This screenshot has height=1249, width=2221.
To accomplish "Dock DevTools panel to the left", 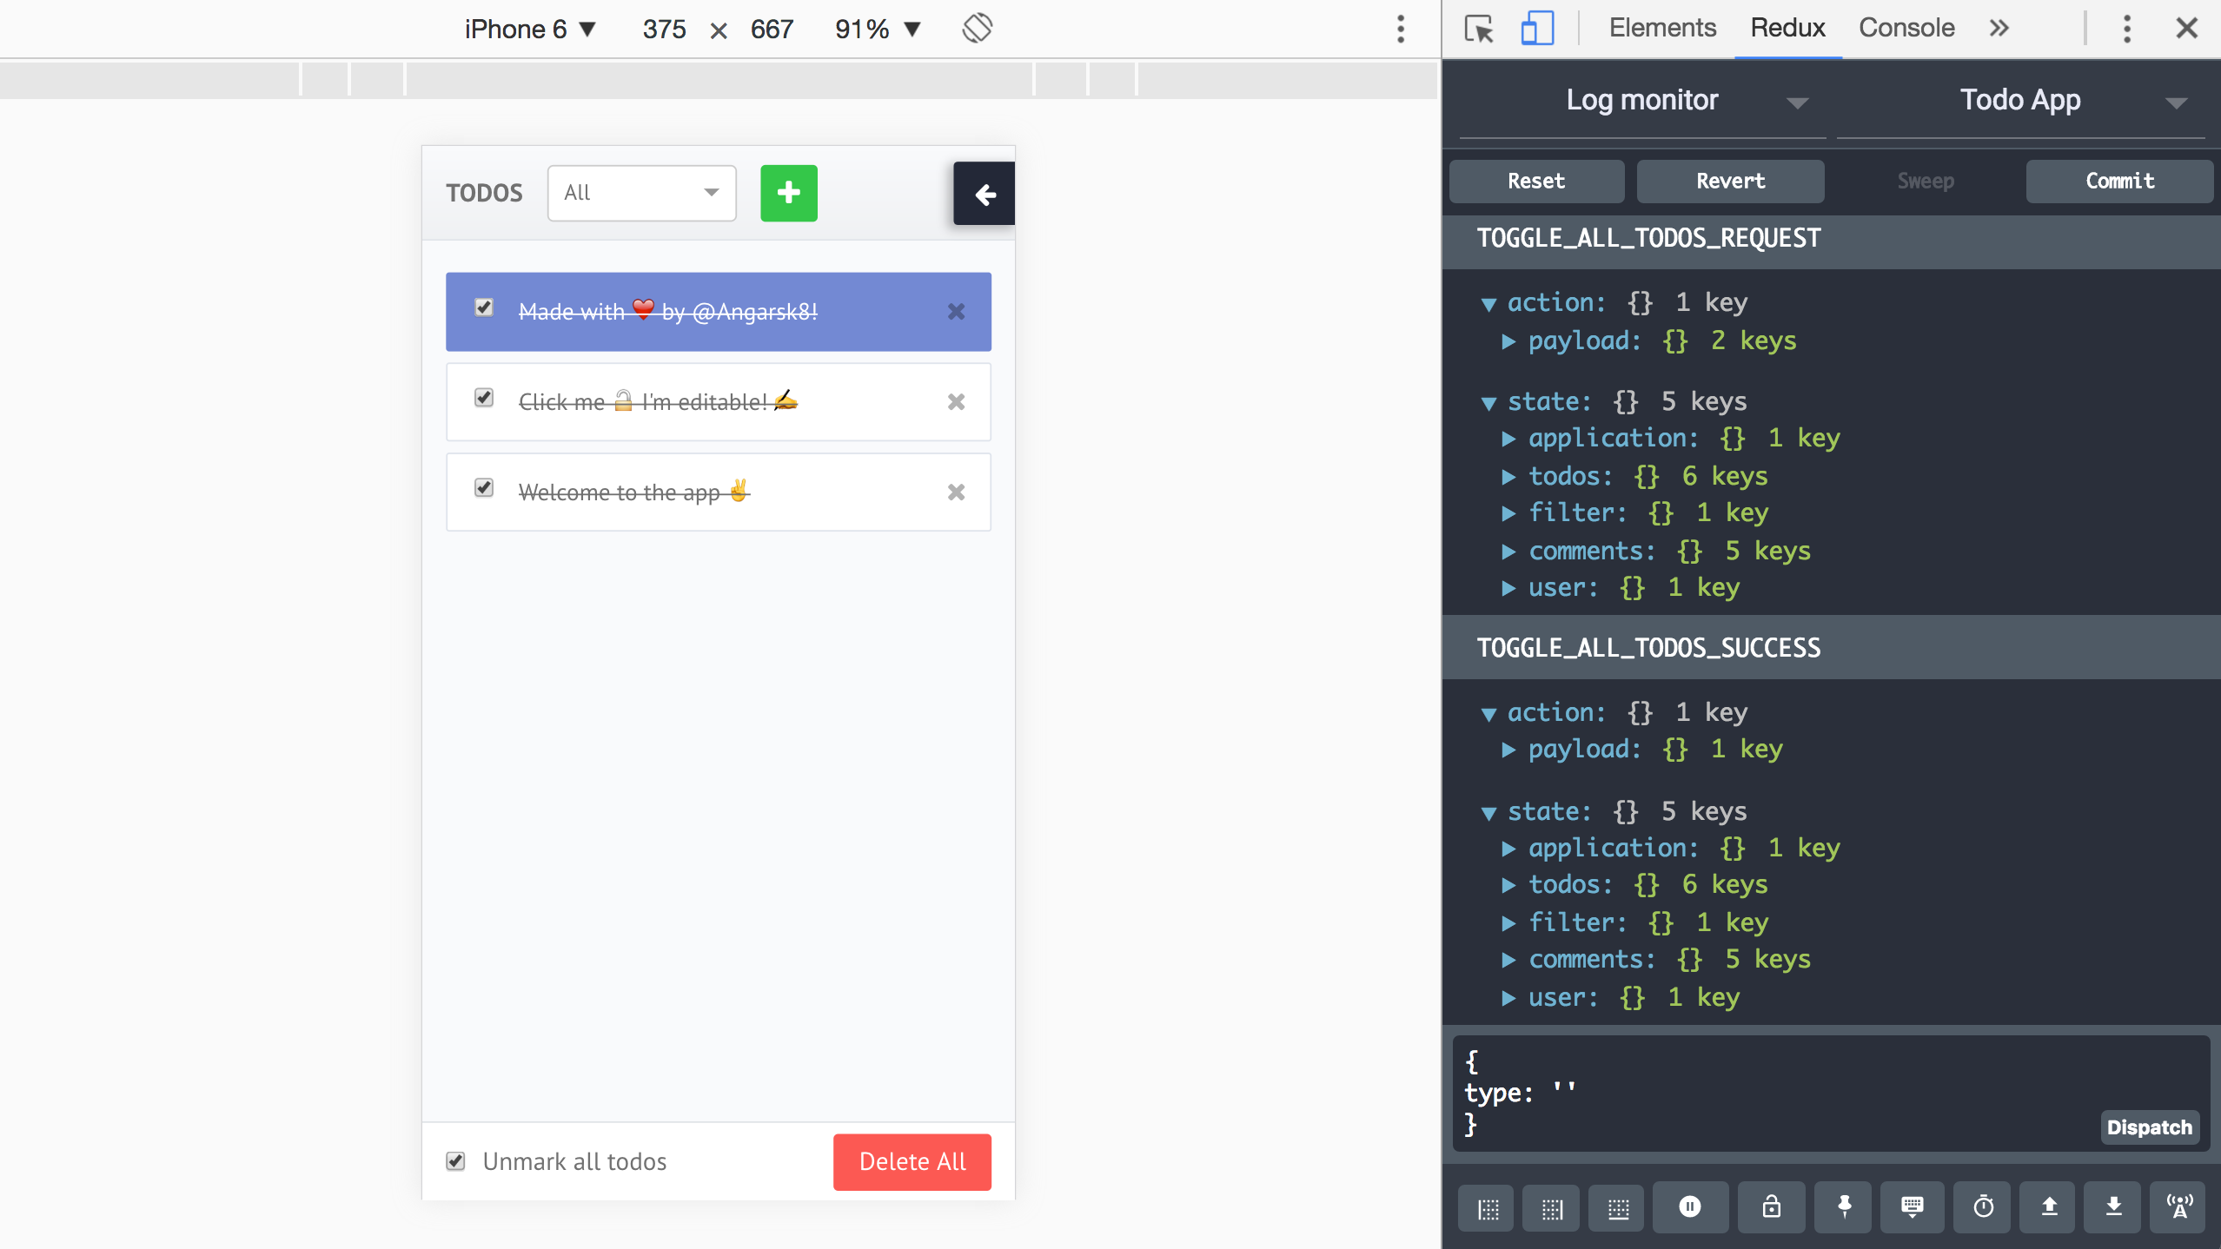I will [x=1488, y=1208].
